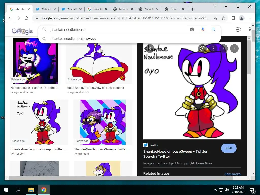Open Google quick settings gear
The image size is (260, 195).
[238, 29]
